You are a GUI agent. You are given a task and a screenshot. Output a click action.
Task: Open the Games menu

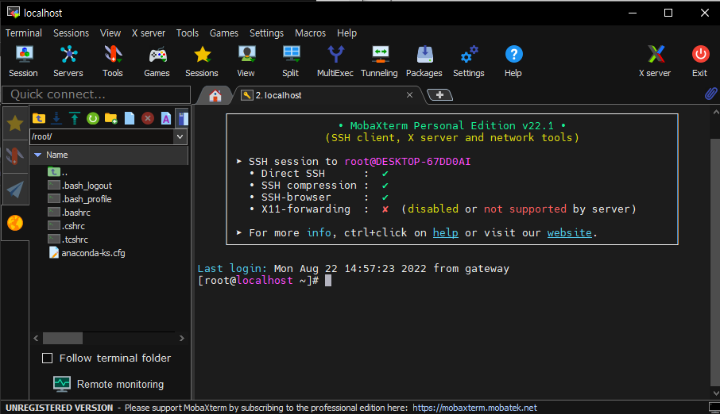(x=224, y=33)
